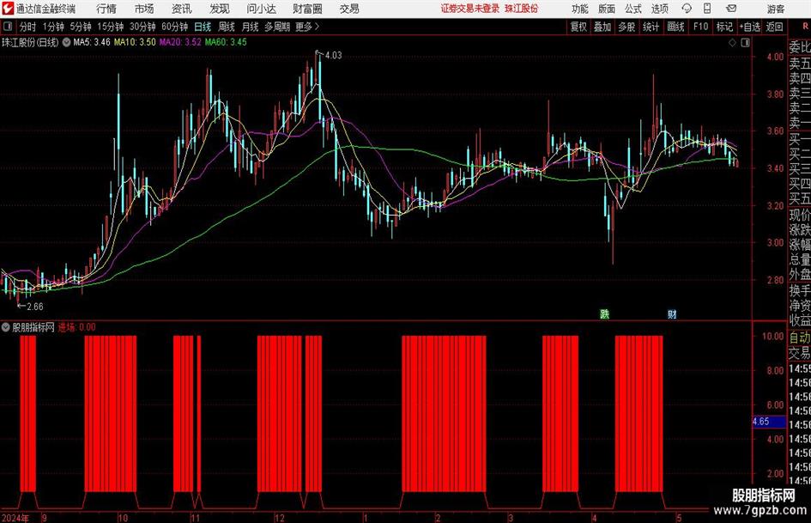The width and height of the screenshot is (811, 523).
Task: Open 多周期 view
Action: tap(277, 27)
